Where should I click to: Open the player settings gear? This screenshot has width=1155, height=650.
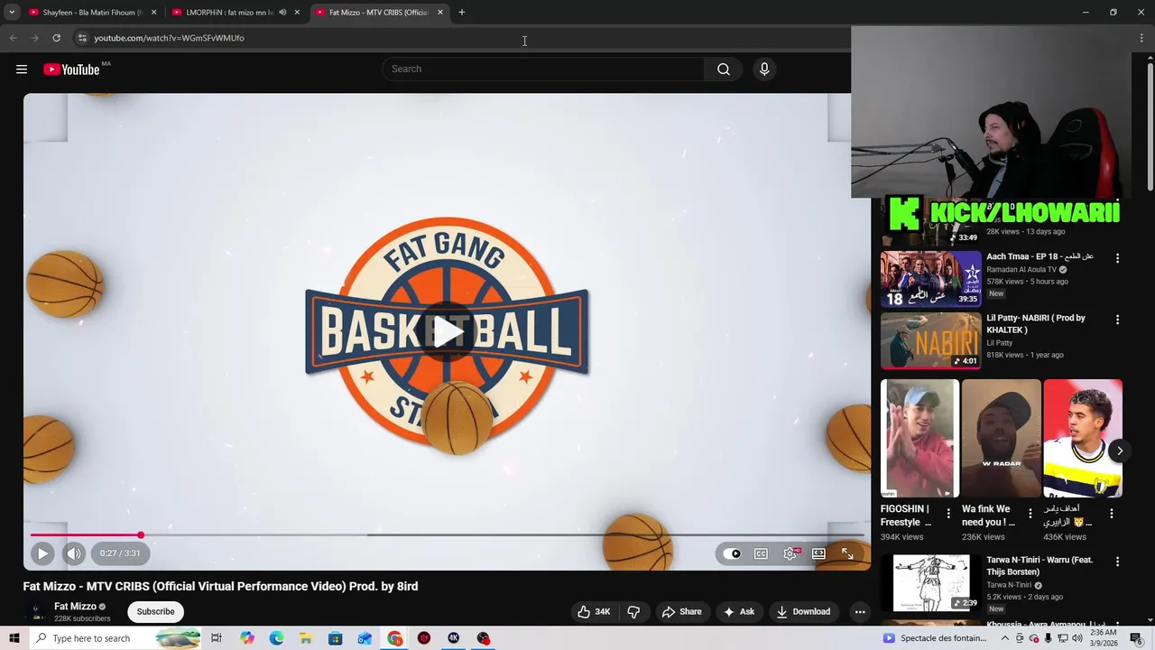pos(790,553)
